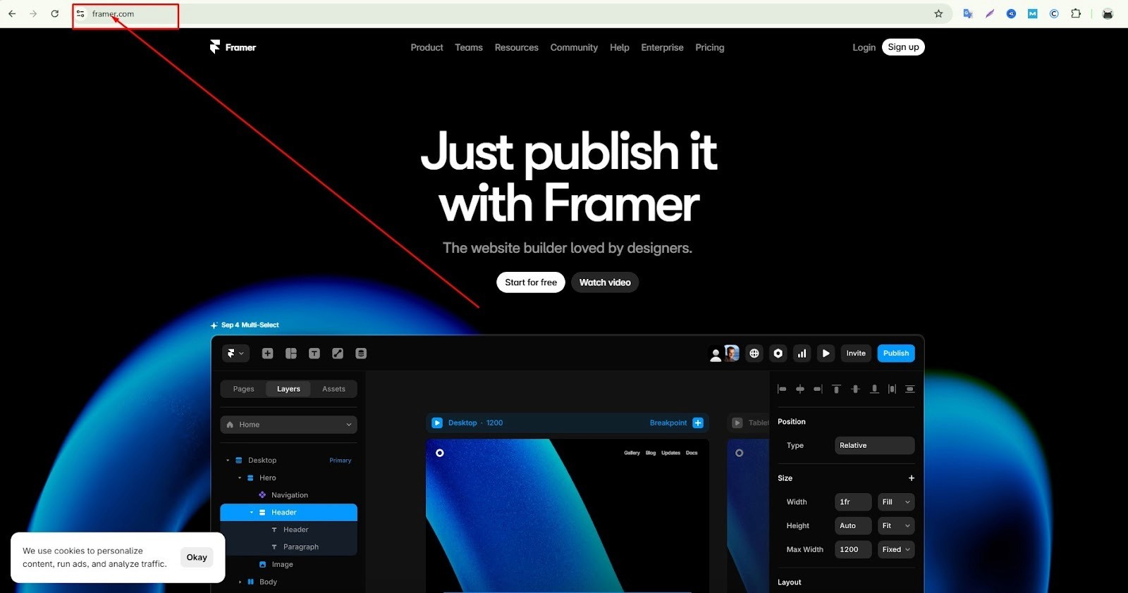Open the Teams menu
This screenshot has height=593, width=1128.
click(x=469, y=48)
